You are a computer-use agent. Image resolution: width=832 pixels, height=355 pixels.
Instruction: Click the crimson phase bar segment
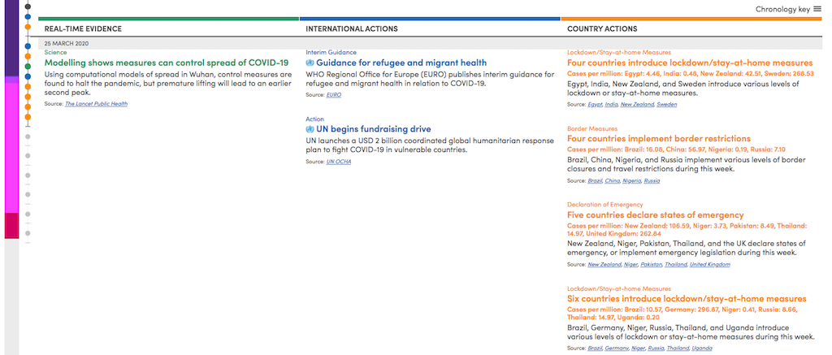pyautogui.click(x=11, y=226)
